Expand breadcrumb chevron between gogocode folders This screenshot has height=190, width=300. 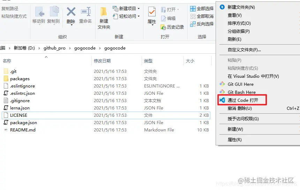coord(100,48)
